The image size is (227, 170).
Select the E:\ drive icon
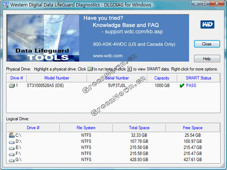[x=12, y=148]
